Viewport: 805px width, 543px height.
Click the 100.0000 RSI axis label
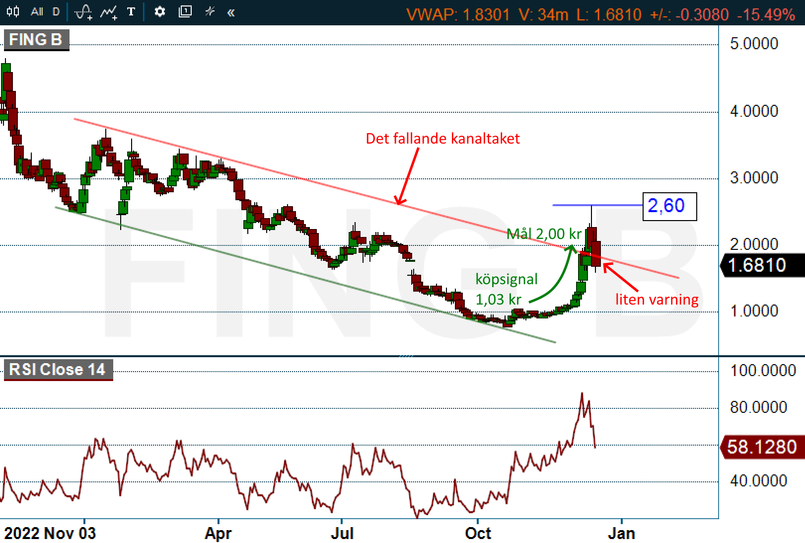tap(763, 371)
